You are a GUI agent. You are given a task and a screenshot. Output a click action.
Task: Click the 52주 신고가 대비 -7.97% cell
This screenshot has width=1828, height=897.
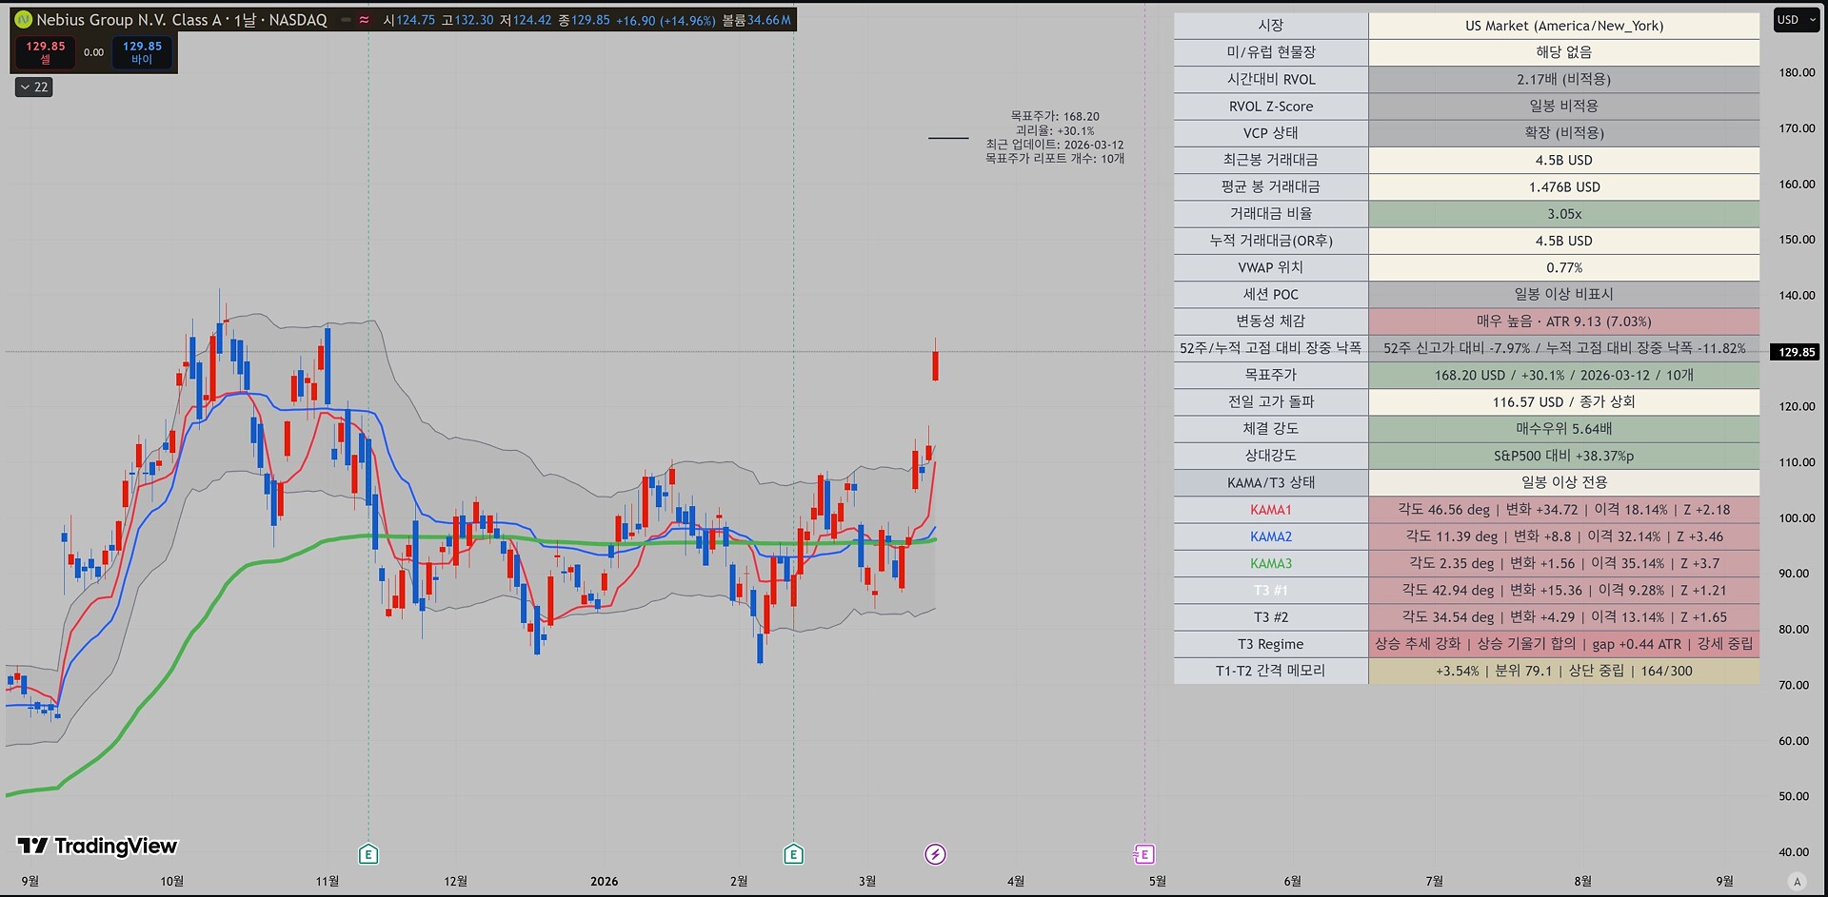pyautogui.click(x=1563, y=348)
